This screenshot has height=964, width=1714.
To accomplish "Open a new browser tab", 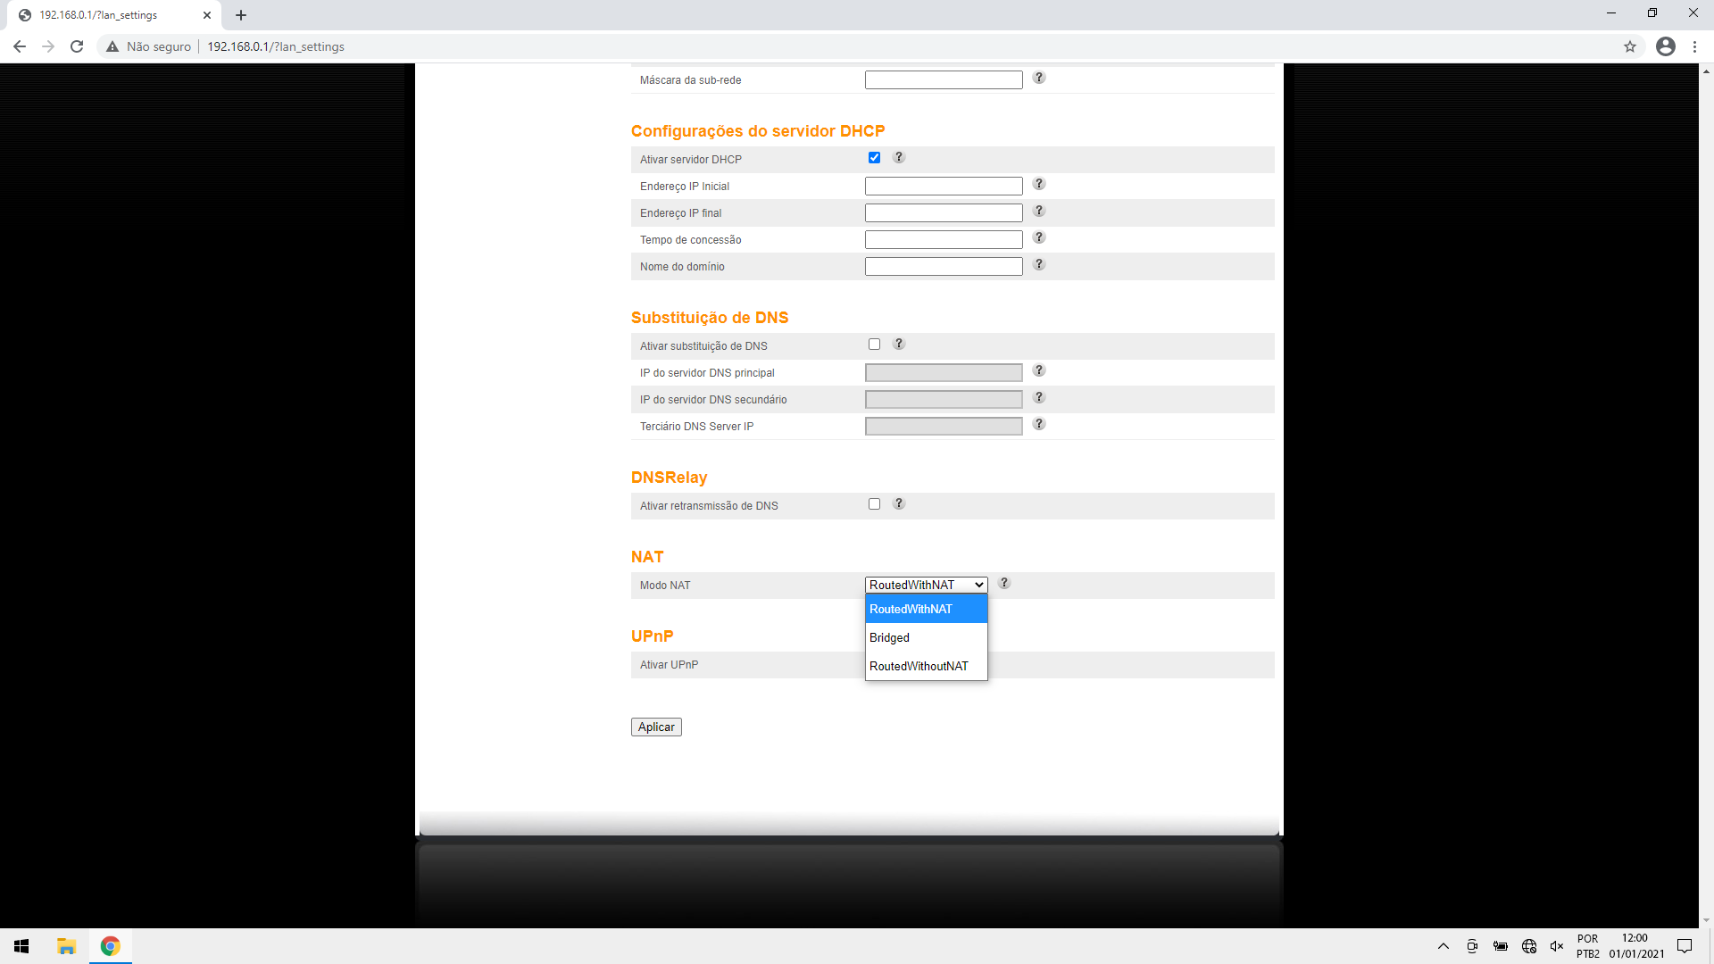I will tap(241, 15).
